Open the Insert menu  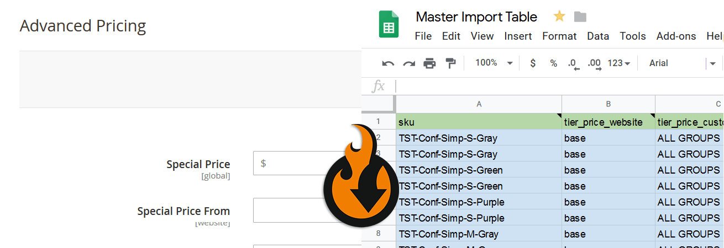(518, 36)
